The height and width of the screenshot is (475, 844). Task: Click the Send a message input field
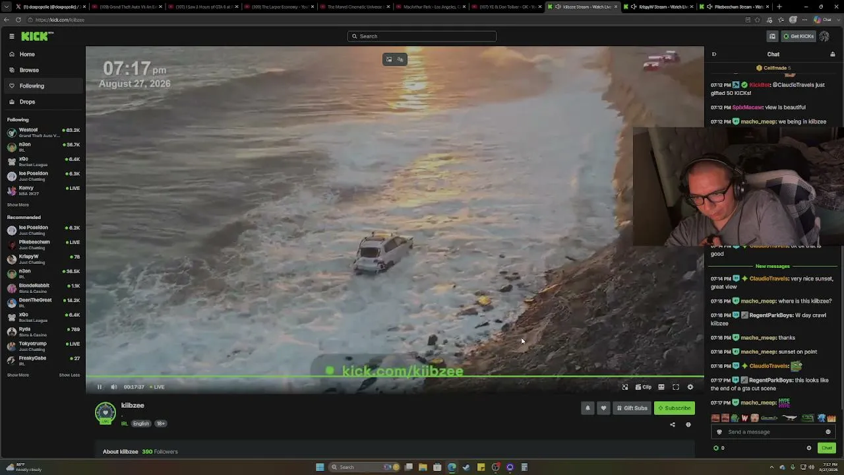tap(771, 432)
